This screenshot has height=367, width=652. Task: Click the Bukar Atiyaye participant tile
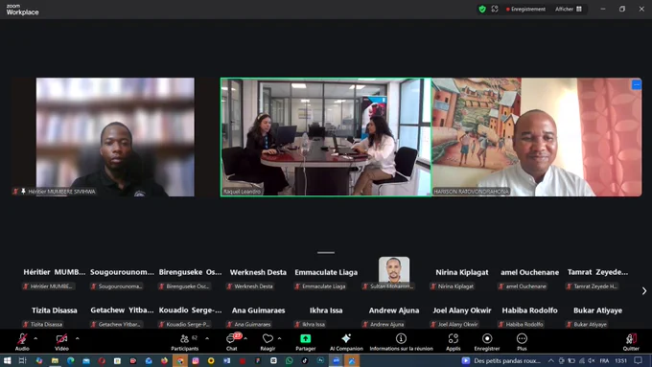coord(597,311)
